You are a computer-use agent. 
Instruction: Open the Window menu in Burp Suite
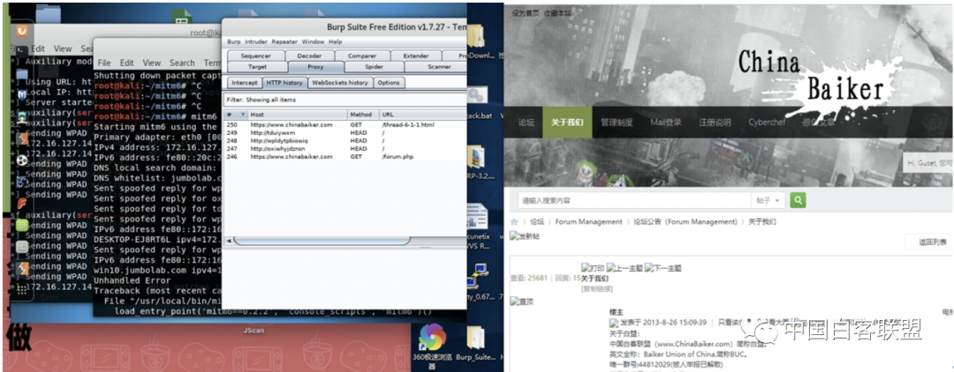313,42
